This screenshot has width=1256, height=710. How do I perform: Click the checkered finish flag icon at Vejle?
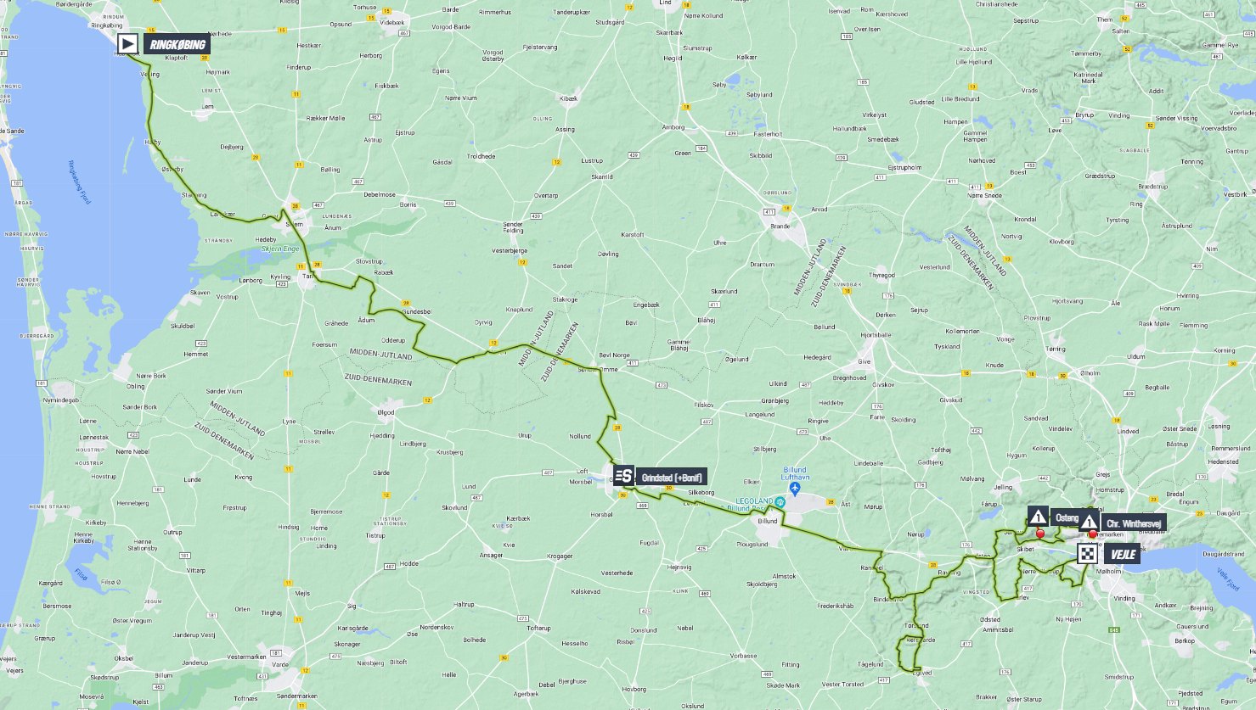[x=1088, y=555]
